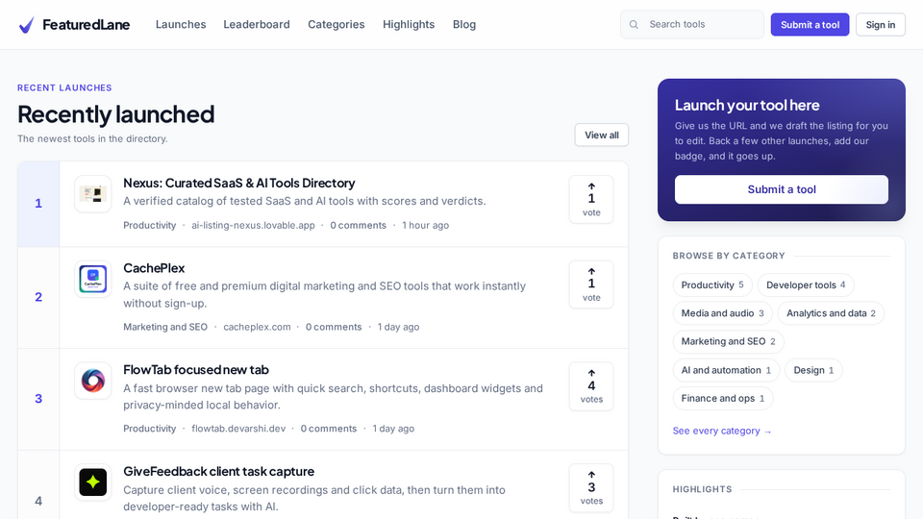Viewport: 923px width, 519px height.
Task: Visit the cacheplex.com link
Action: (x=257, y=327)
